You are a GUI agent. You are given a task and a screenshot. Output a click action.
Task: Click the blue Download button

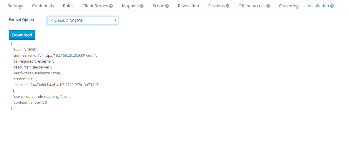[x=22, y=35]
